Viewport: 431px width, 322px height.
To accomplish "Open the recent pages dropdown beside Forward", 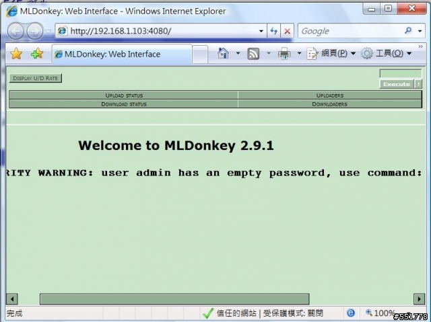I will (x=48, y=32).
